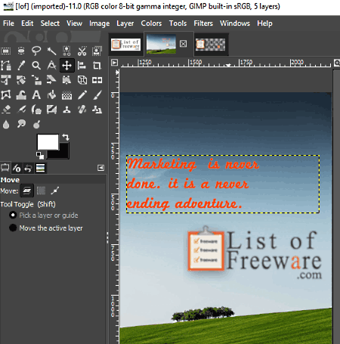The height and width of the screenshot is (344, 340).
Task: Reset colors to default black and white
Action: [x=40, y=155]
